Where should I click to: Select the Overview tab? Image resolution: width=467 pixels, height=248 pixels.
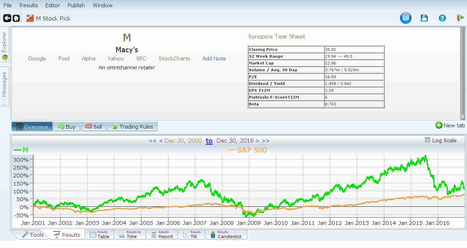(32, 127)
